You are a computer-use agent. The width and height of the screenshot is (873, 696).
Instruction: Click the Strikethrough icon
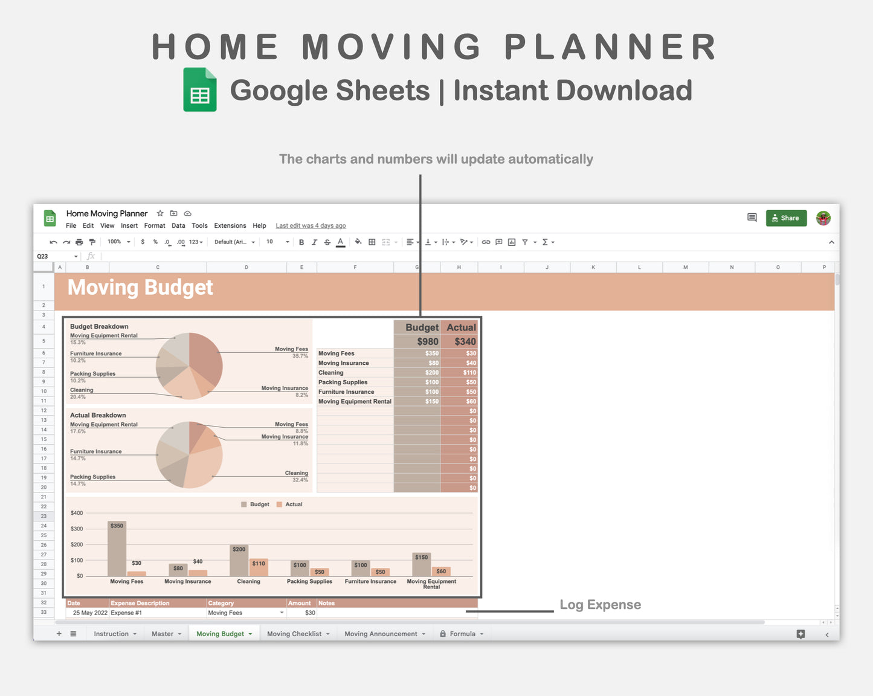[326, 242]
